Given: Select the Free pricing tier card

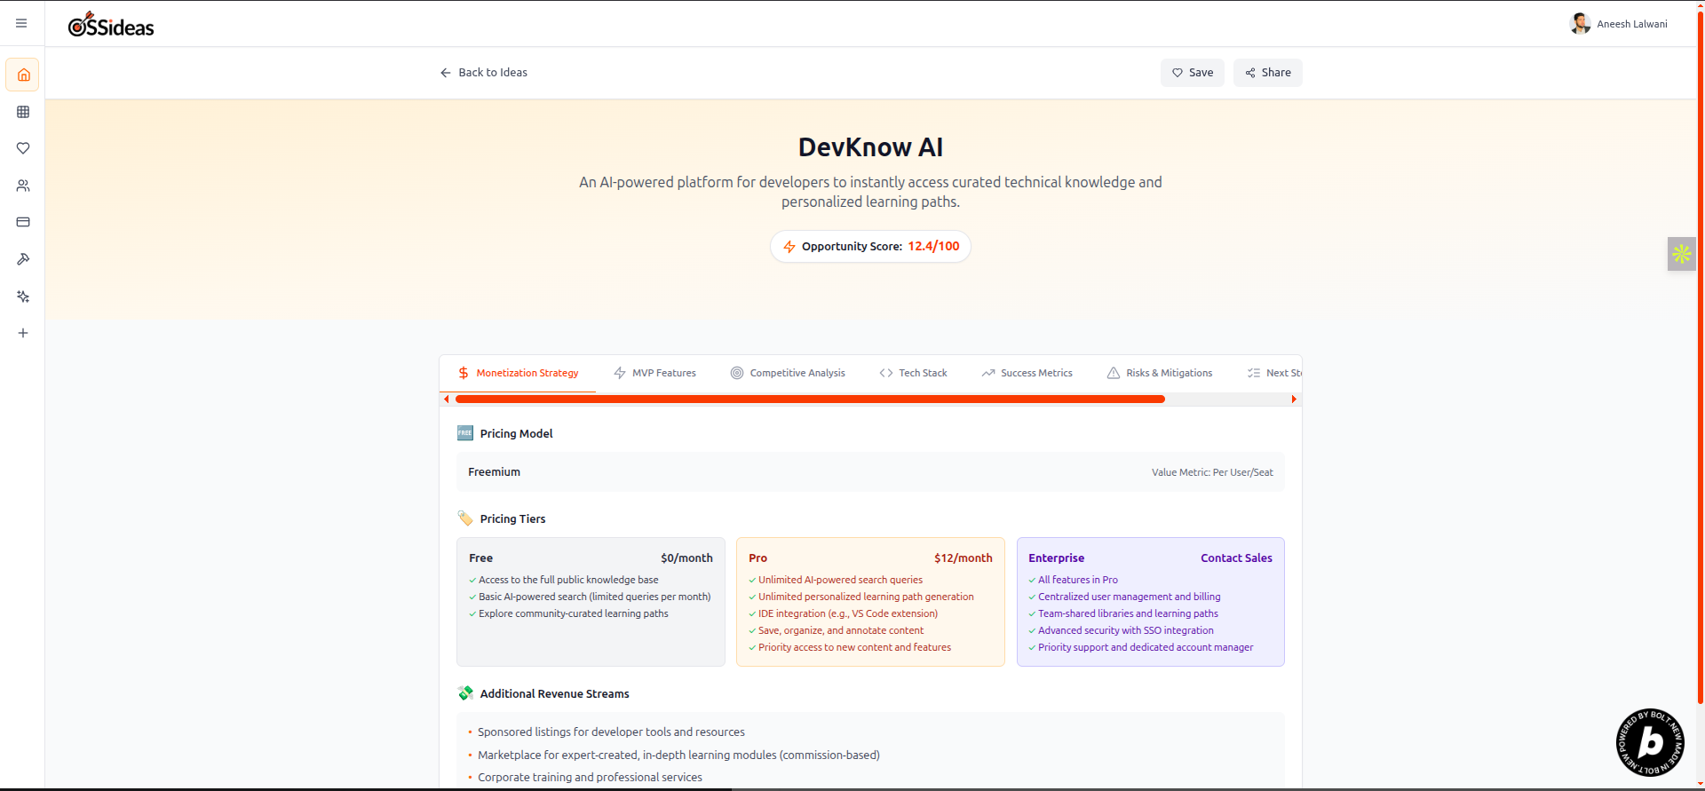Looking at the screenshot, I should tap(591, 602).
